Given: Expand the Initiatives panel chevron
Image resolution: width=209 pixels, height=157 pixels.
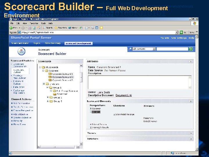Looking at the screenshot, I should pyautogui.click(x=191, y=139).
